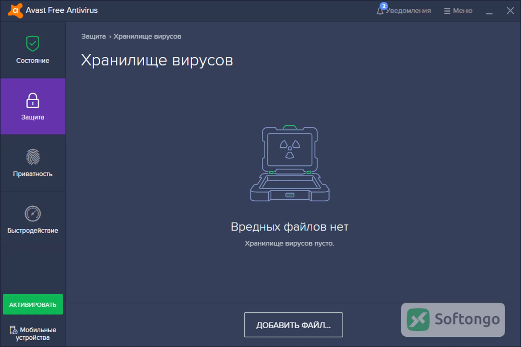Click the Вредных файлов нет message

[290, 227]
